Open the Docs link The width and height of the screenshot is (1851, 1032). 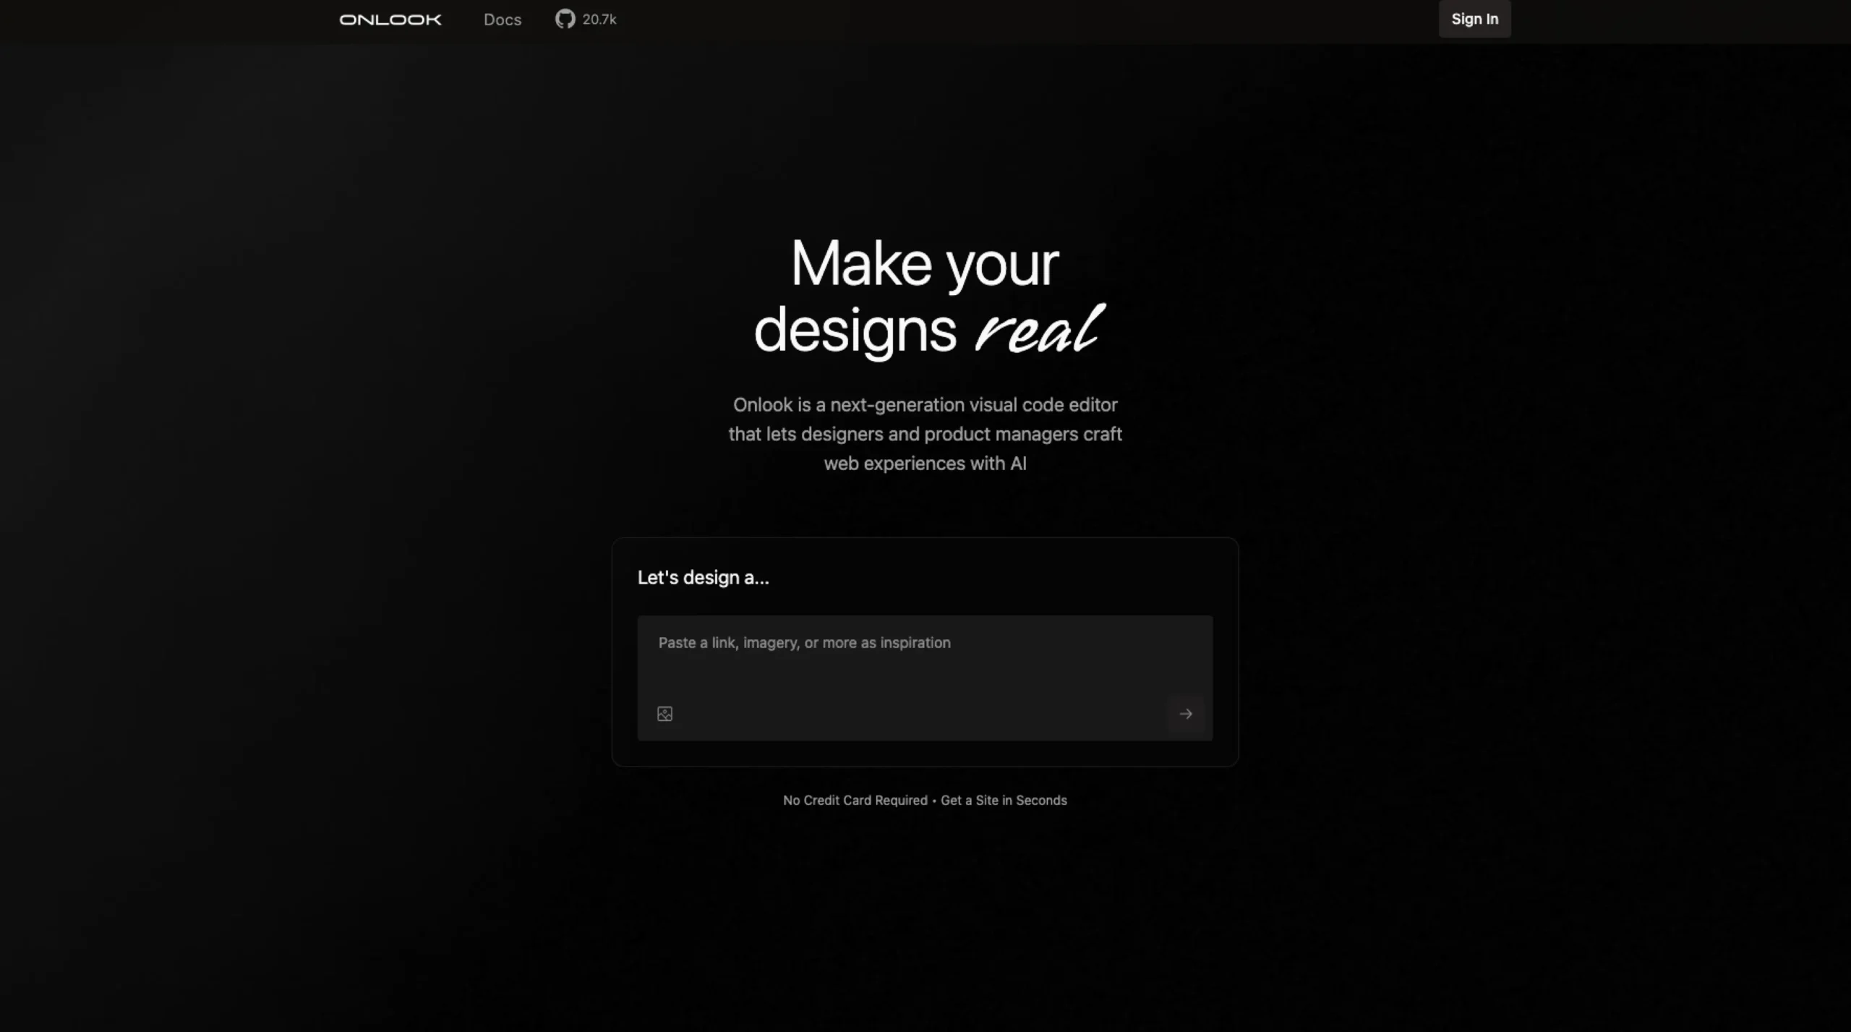pyautogui.click(x=503, y=20)
